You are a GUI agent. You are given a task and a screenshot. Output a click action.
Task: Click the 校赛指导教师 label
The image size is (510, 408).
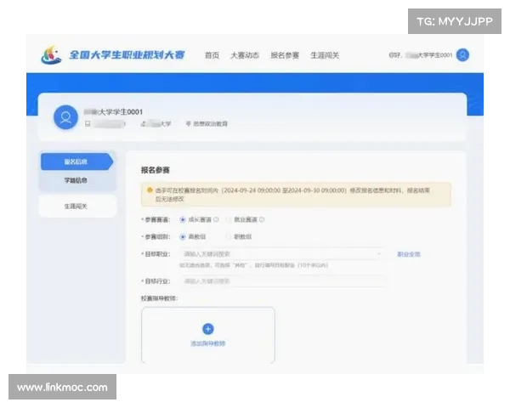159,298
